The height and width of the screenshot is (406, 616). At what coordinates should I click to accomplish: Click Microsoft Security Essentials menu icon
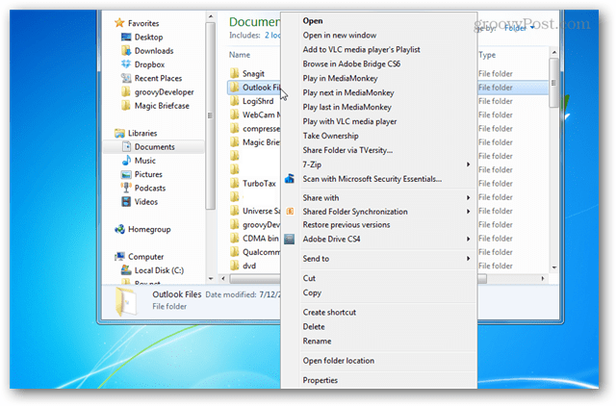(290, 179)
